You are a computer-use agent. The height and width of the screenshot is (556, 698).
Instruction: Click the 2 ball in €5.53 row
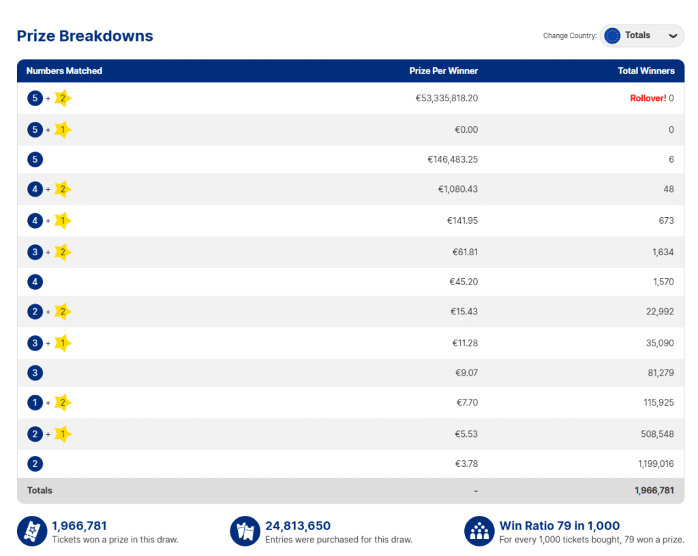pyautogui.click(x=35, y=434)
